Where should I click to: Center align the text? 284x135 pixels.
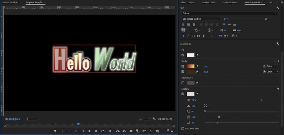(188, 24)
